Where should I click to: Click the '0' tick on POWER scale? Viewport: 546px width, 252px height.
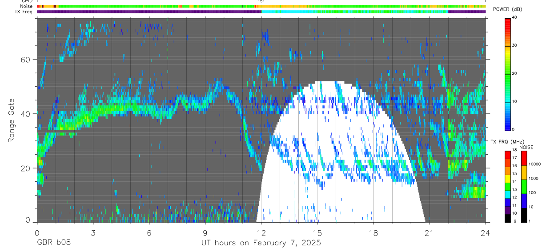(x=514, y=129)
